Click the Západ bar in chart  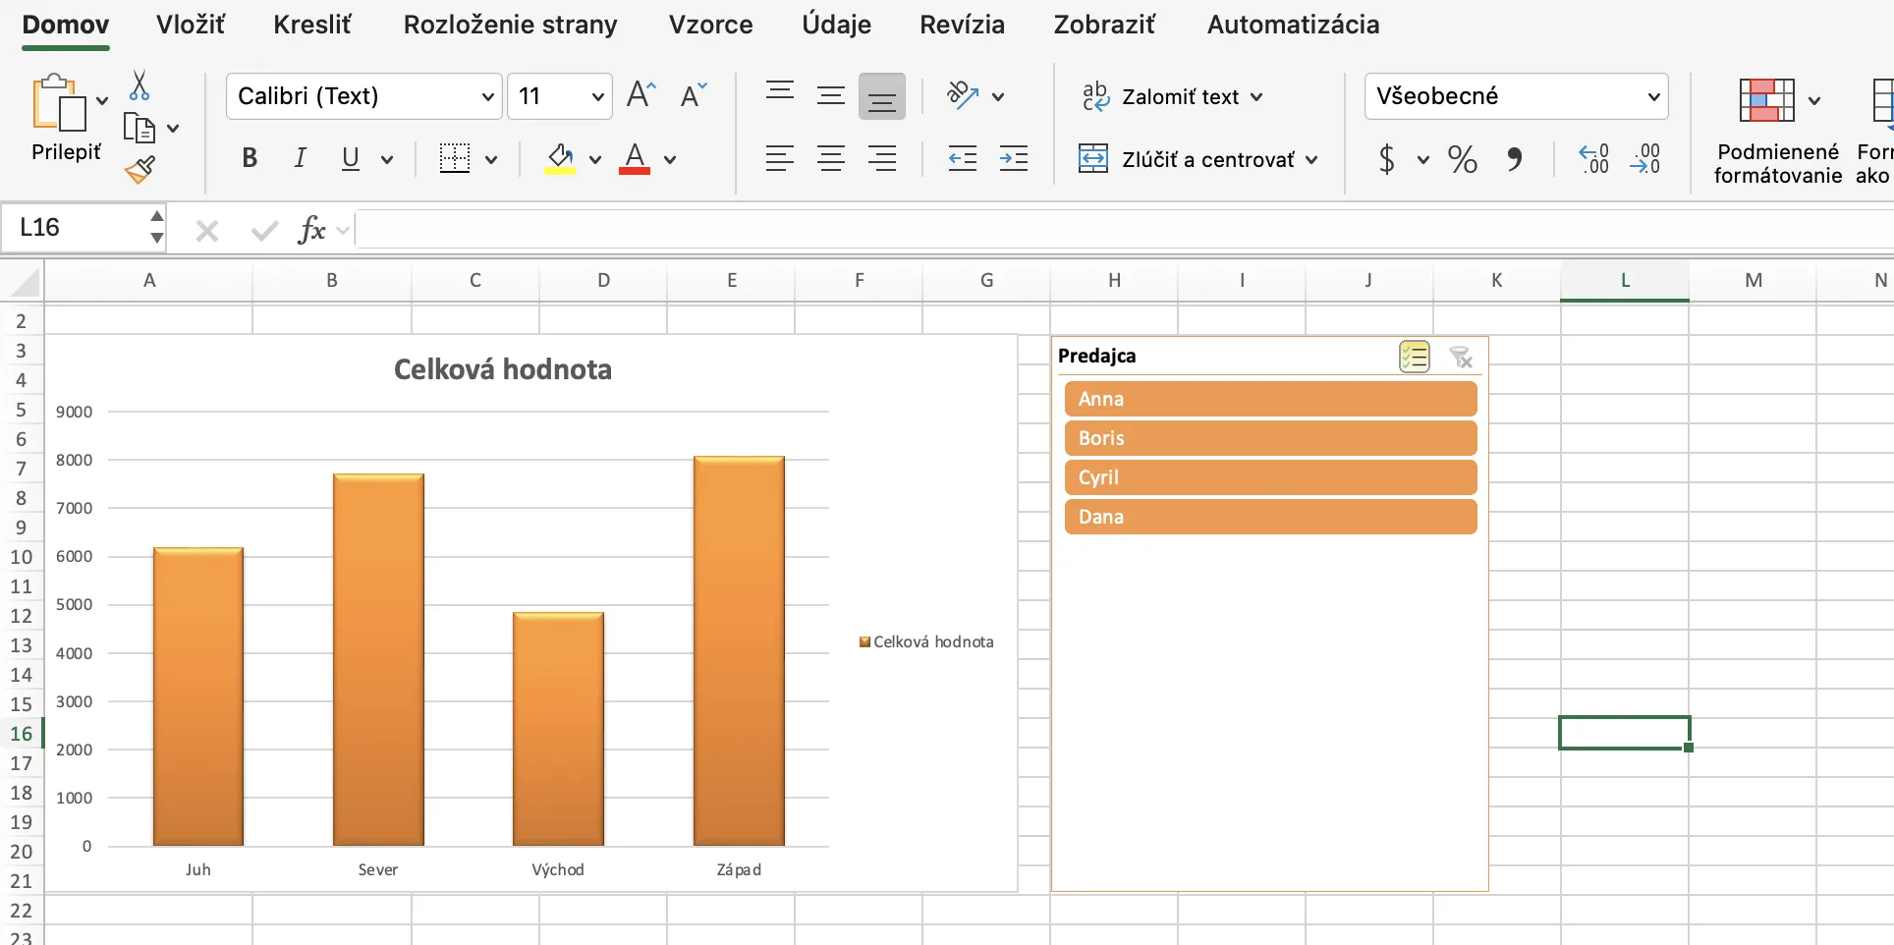739,650
